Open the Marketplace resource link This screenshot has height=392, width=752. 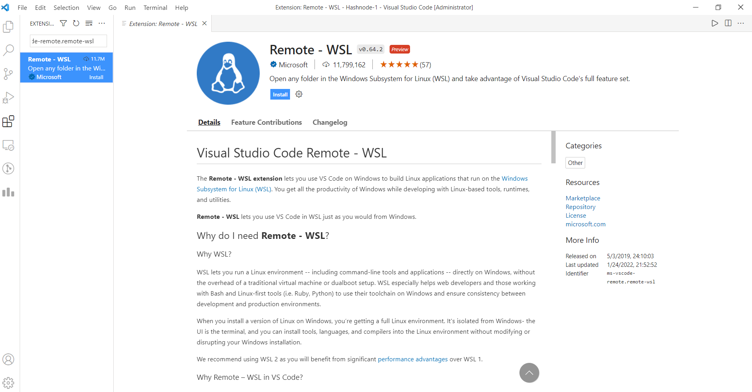click(x=583, y=198)
